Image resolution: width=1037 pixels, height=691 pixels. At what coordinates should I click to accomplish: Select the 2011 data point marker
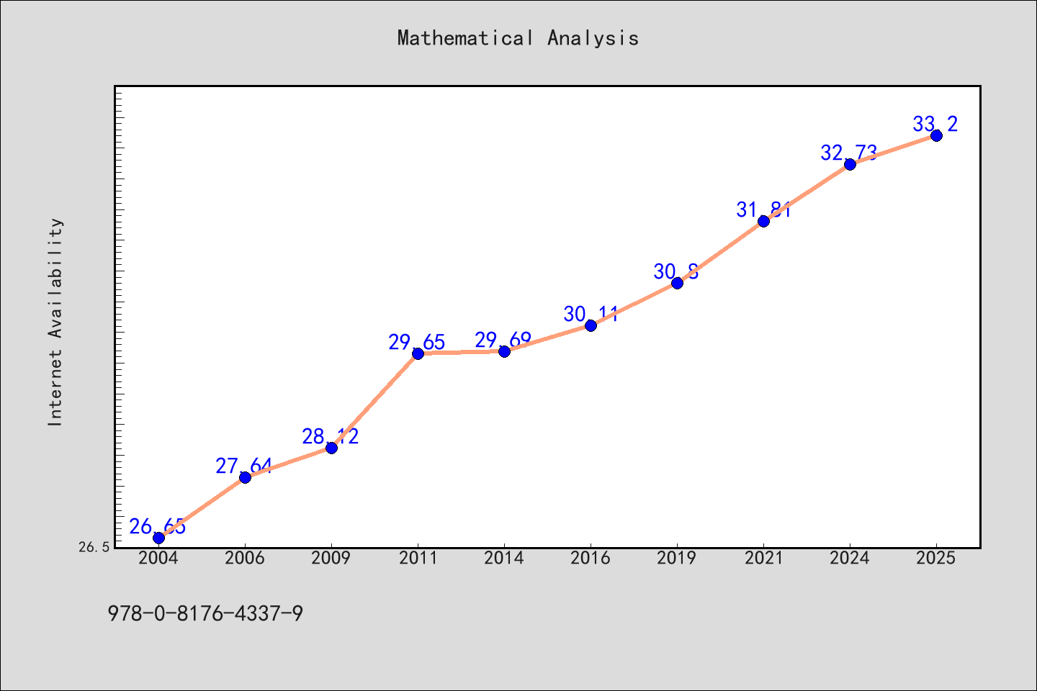coord(418,353)
